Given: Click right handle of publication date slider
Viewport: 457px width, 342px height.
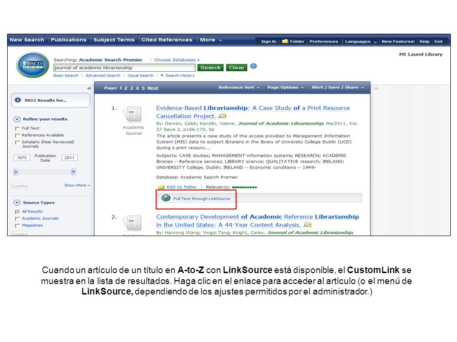Looking at the screenshot, I should (x=74, y=172).
